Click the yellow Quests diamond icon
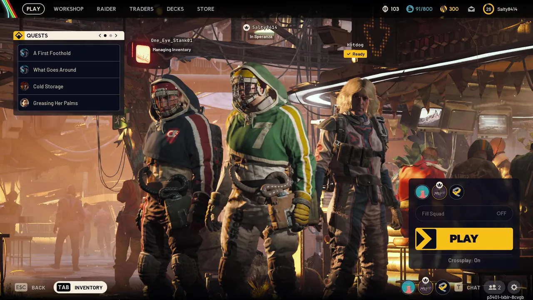 (x=19, y=36)
